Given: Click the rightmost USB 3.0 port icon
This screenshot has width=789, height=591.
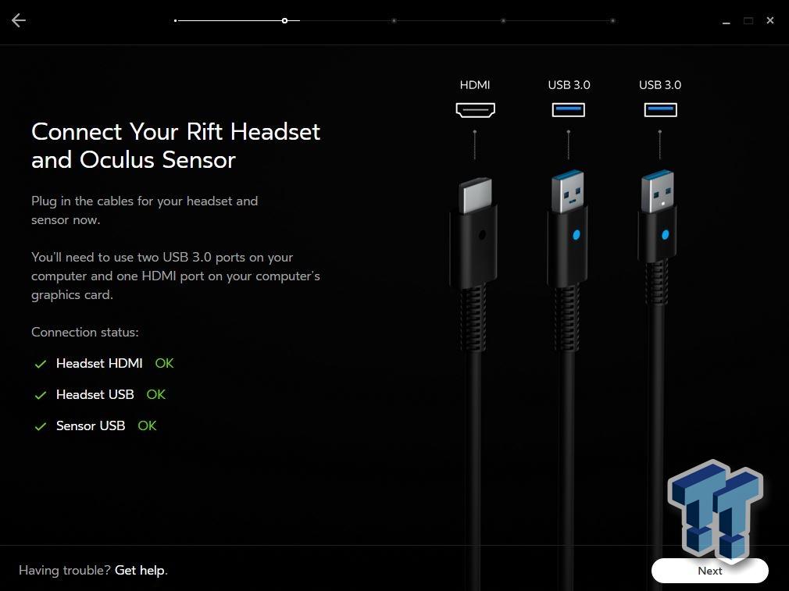Looking at the screenshot, I should click(660, 109).
